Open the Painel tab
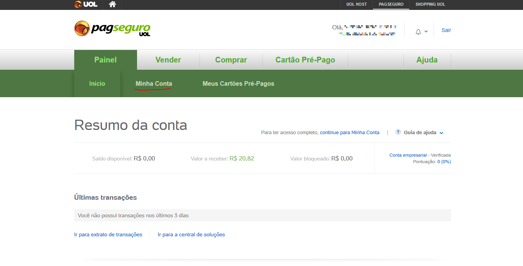The image size is (523, 266). coord(105,60)
